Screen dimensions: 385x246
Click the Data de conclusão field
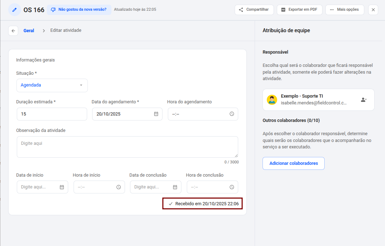[x=156, y=187]
